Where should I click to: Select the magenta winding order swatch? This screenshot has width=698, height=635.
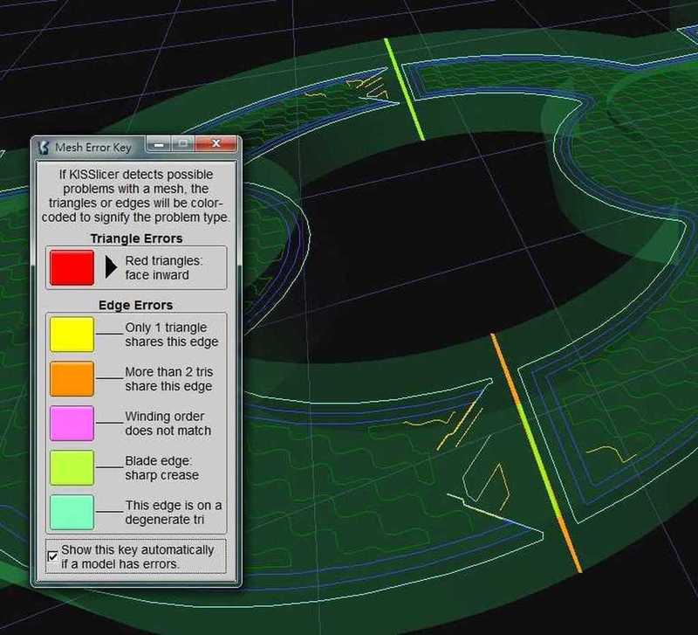click(x=72, y=423)
